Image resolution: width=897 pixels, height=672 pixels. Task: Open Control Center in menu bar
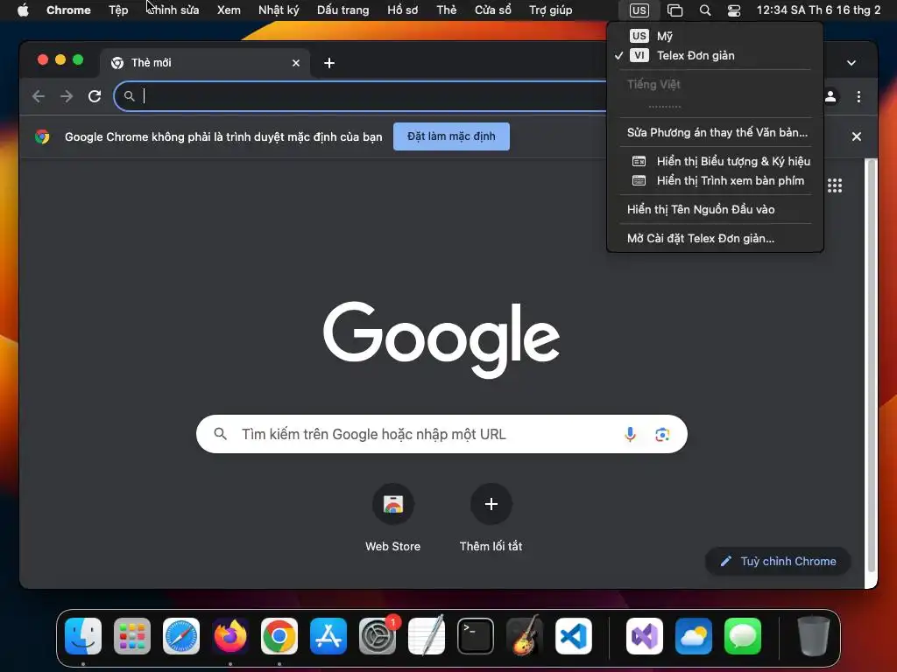click(734, 10)
